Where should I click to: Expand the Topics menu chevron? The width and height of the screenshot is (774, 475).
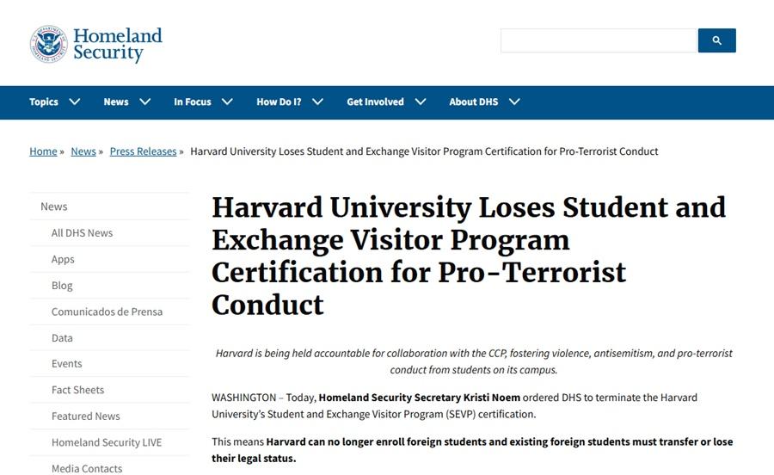click(x=75, y=102)
